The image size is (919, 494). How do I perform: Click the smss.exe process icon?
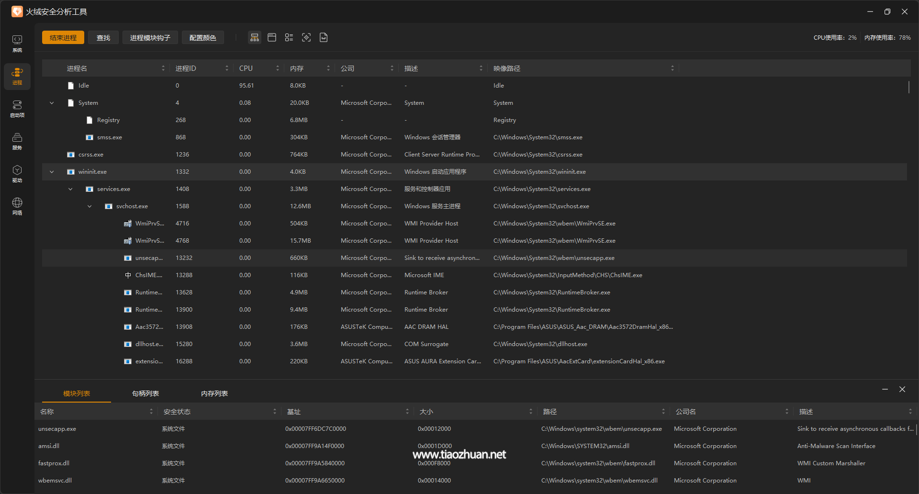pos(90,137)
